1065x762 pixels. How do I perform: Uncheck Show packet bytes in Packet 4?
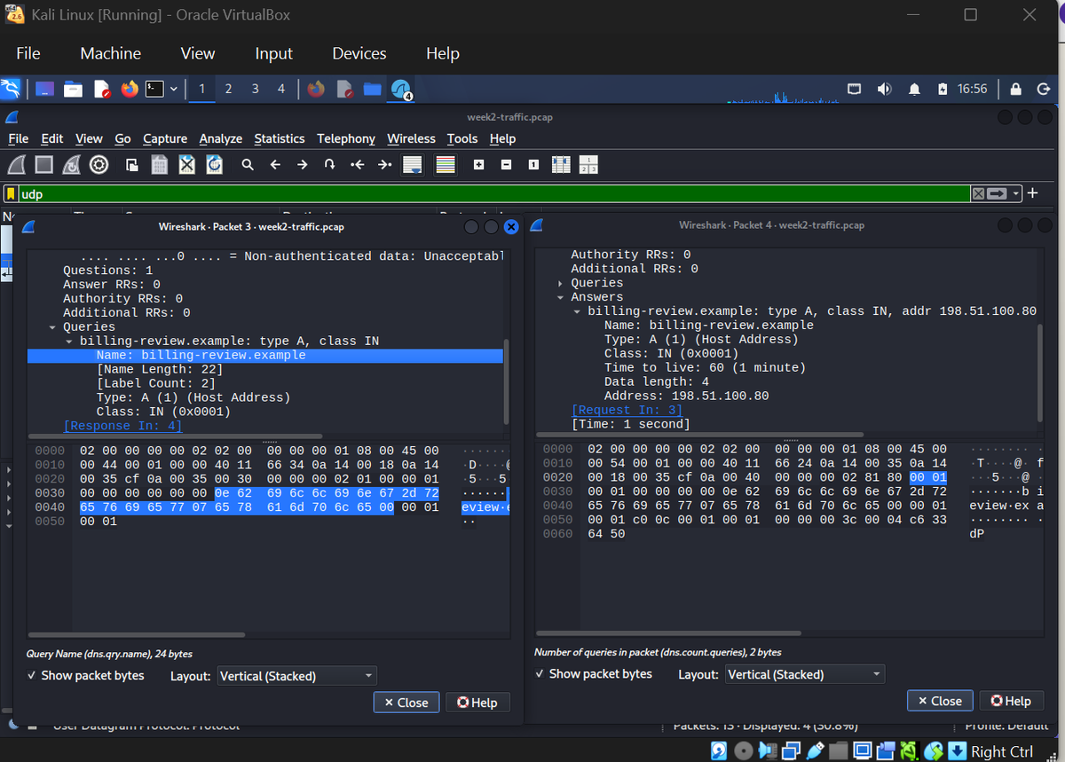(x=593, y=674)
